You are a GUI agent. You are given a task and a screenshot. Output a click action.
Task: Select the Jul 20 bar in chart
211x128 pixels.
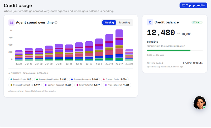click(79, 52)
